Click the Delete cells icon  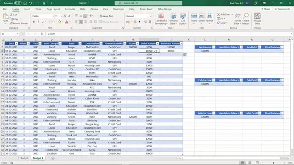[x=202, y=16]
